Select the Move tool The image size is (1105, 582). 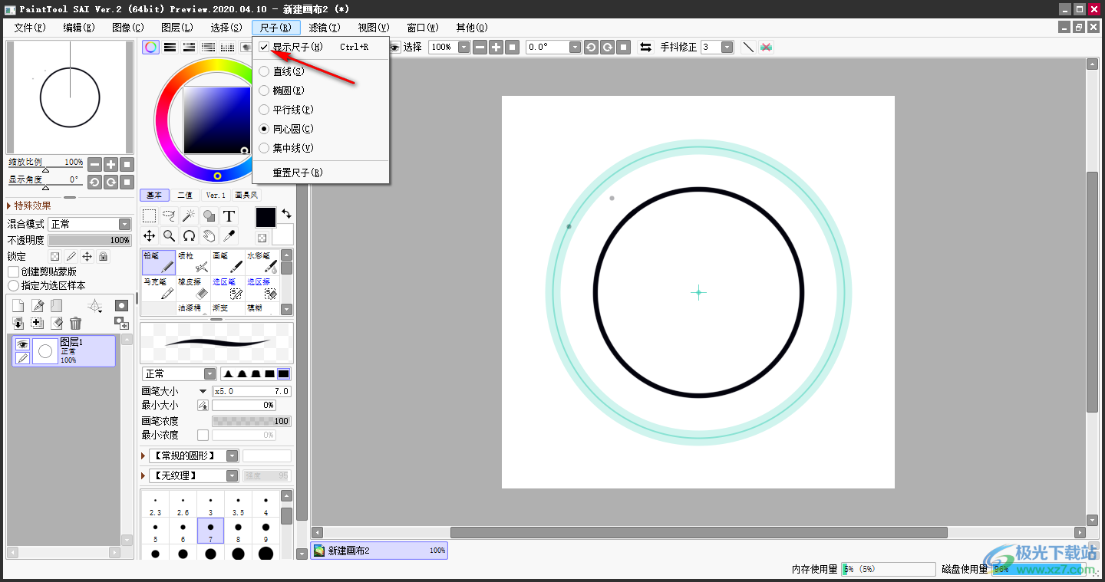pyautogui.click(x=150, y=236)
